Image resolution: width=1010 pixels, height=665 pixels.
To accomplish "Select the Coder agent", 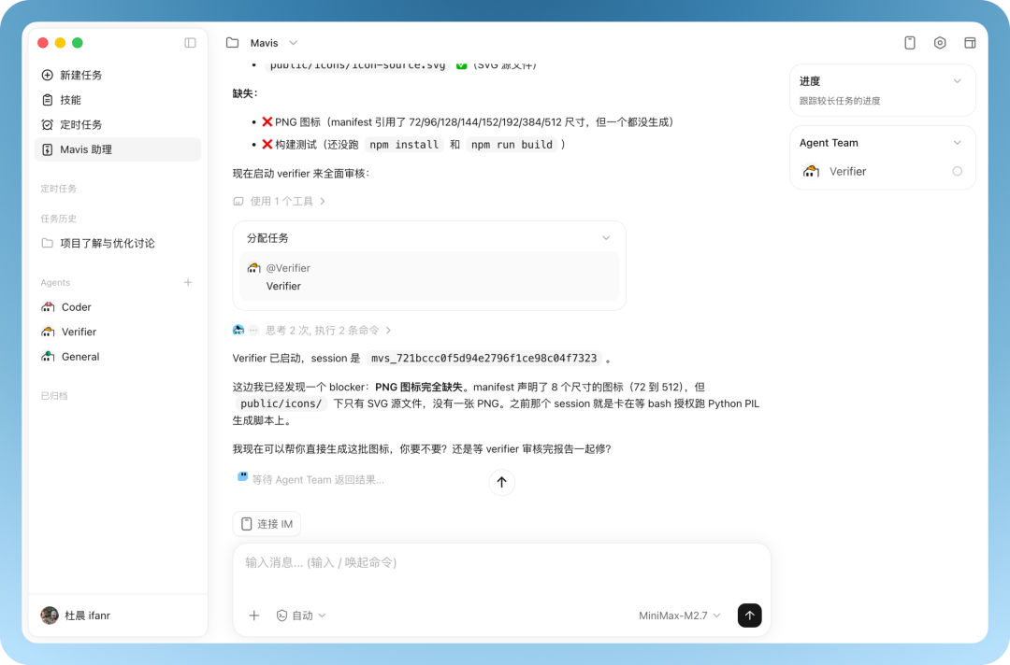I will pyautogui.click(x=118, y=306).
